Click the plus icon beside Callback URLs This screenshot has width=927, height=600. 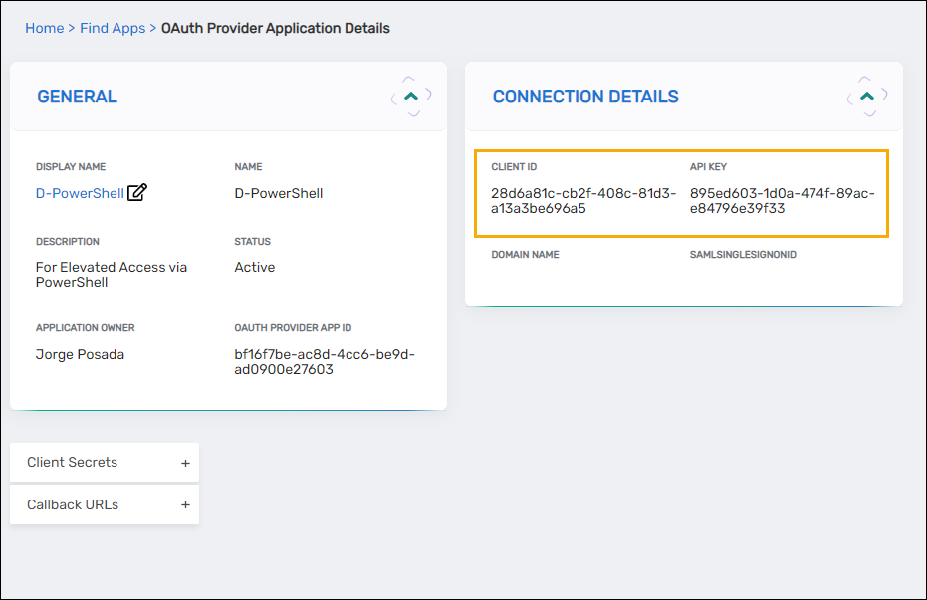(x=185, y=504)
